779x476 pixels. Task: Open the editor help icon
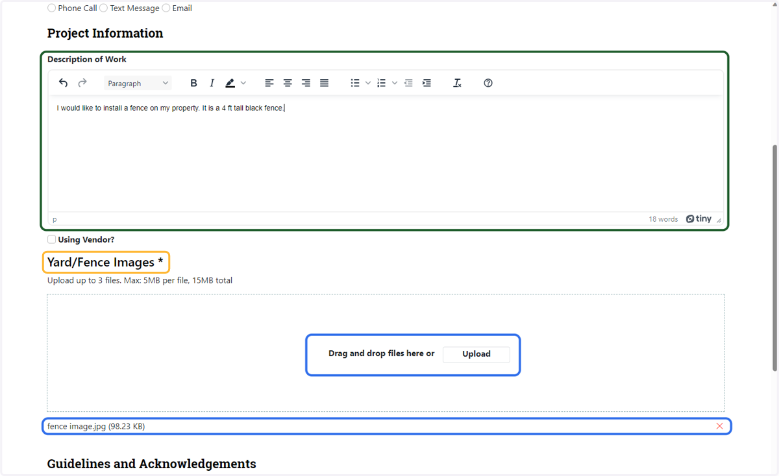(x=488, y=83)
